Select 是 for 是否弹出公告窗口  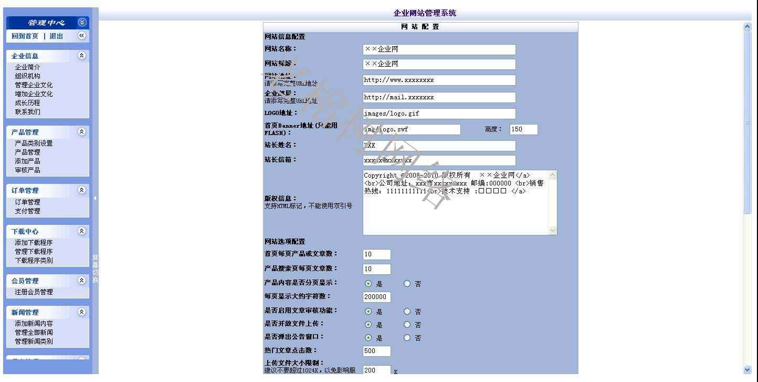pyautogui.click(x=368, y=338)
